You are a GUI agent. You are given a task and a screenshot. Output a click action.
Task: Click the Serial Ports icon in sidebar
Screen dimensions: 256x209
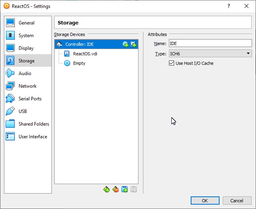tap(10, 98)
